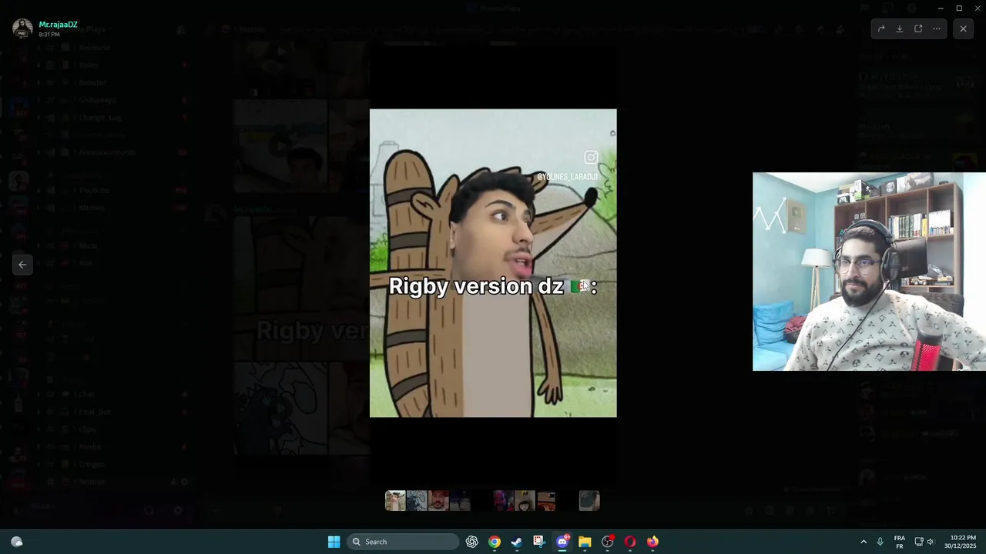The width and height of the screenshot is (986, 554).
Task: Open OBS Studio from the taskbar
Action: (x=608, y=542)
